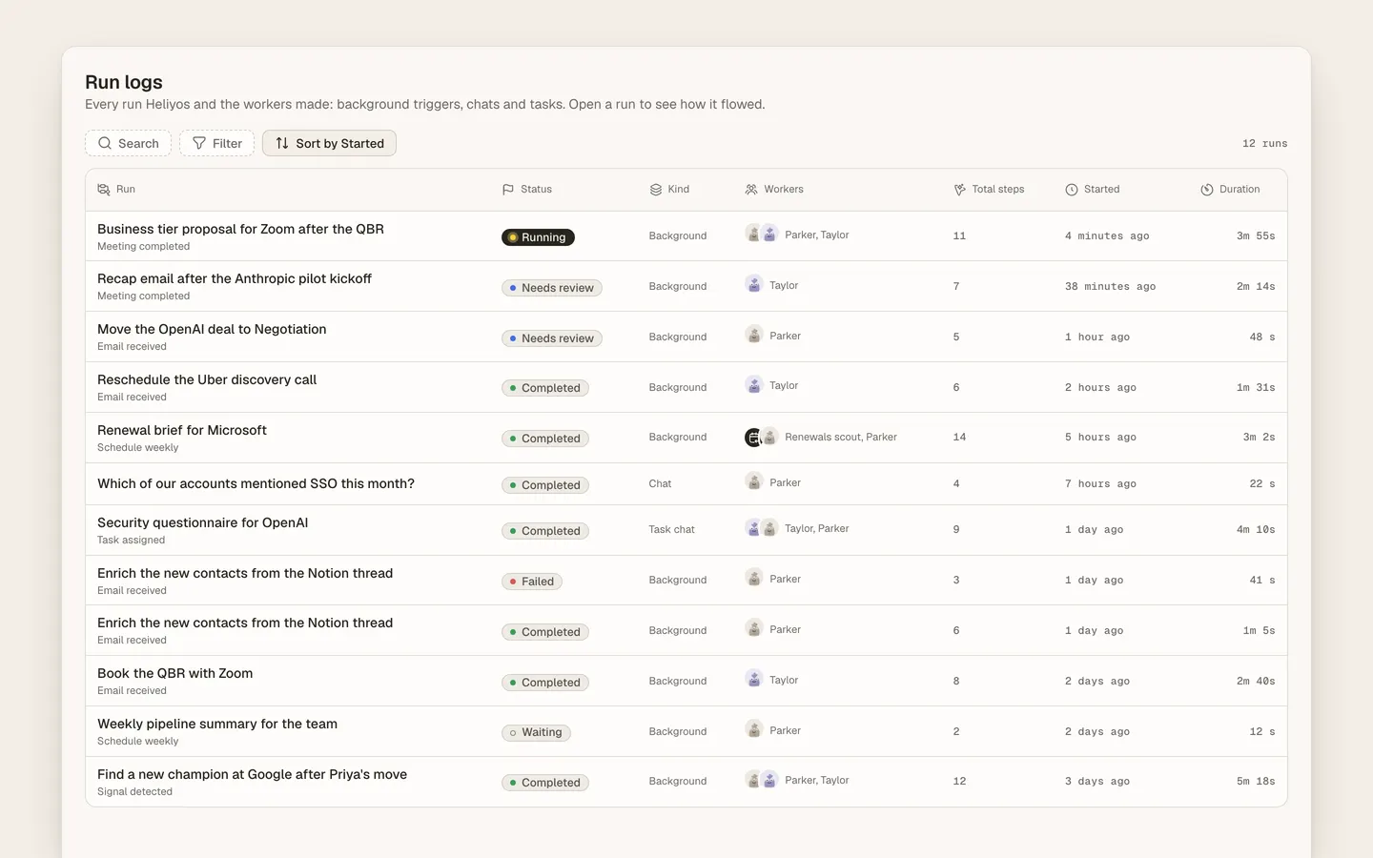Click Taylor's avatar in the Uber discovery row
Viewport: 1373px width, 858px height.
tap(754, 384)
